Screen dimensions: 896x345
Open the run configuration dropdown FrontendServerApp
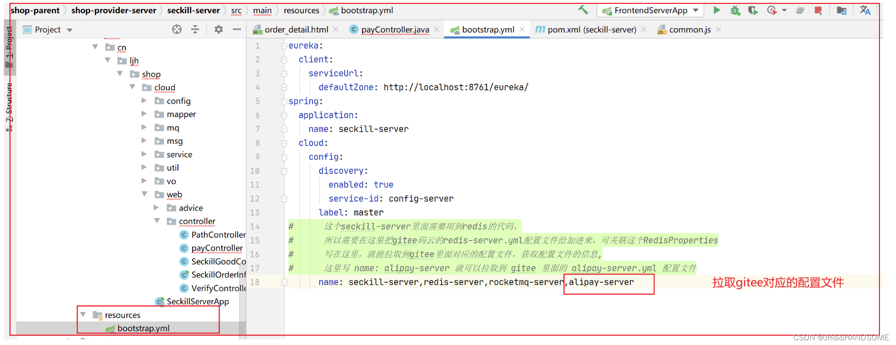click(x=650, y=10)
